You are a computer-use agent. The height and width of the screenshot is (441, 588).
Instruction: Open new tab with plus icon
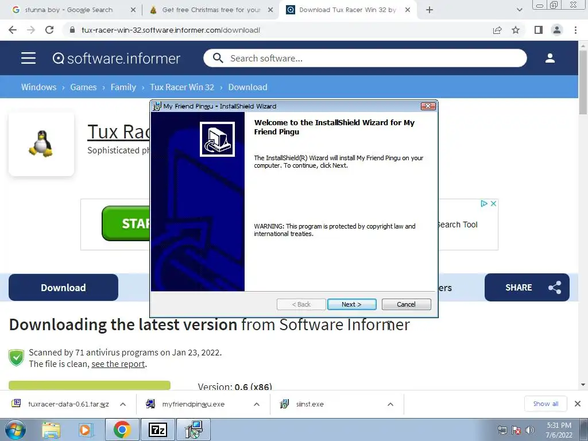[430, 10]
